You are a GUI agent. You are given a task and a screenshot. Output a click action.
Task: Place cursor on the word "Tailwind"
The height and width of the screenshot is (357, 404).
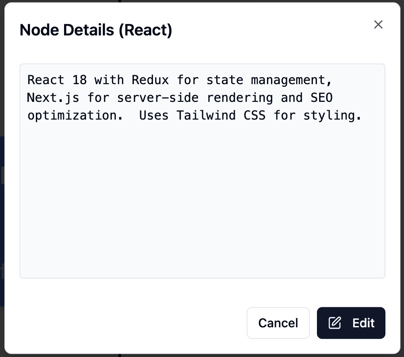pyautogui.click(x=206, y=115)
